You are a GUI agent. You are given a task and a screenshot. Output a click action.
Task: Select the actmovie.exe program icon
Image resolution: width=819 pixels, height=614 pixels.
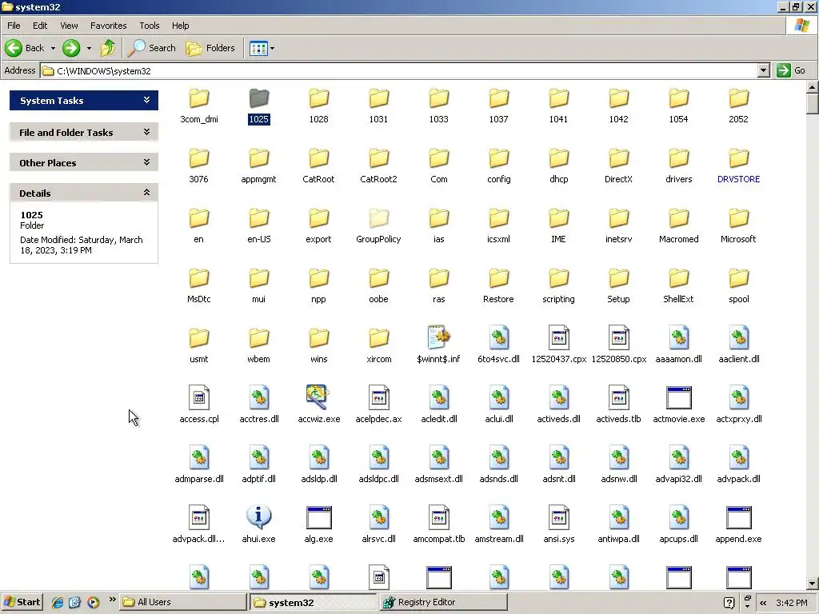click(x=678, y=397)
